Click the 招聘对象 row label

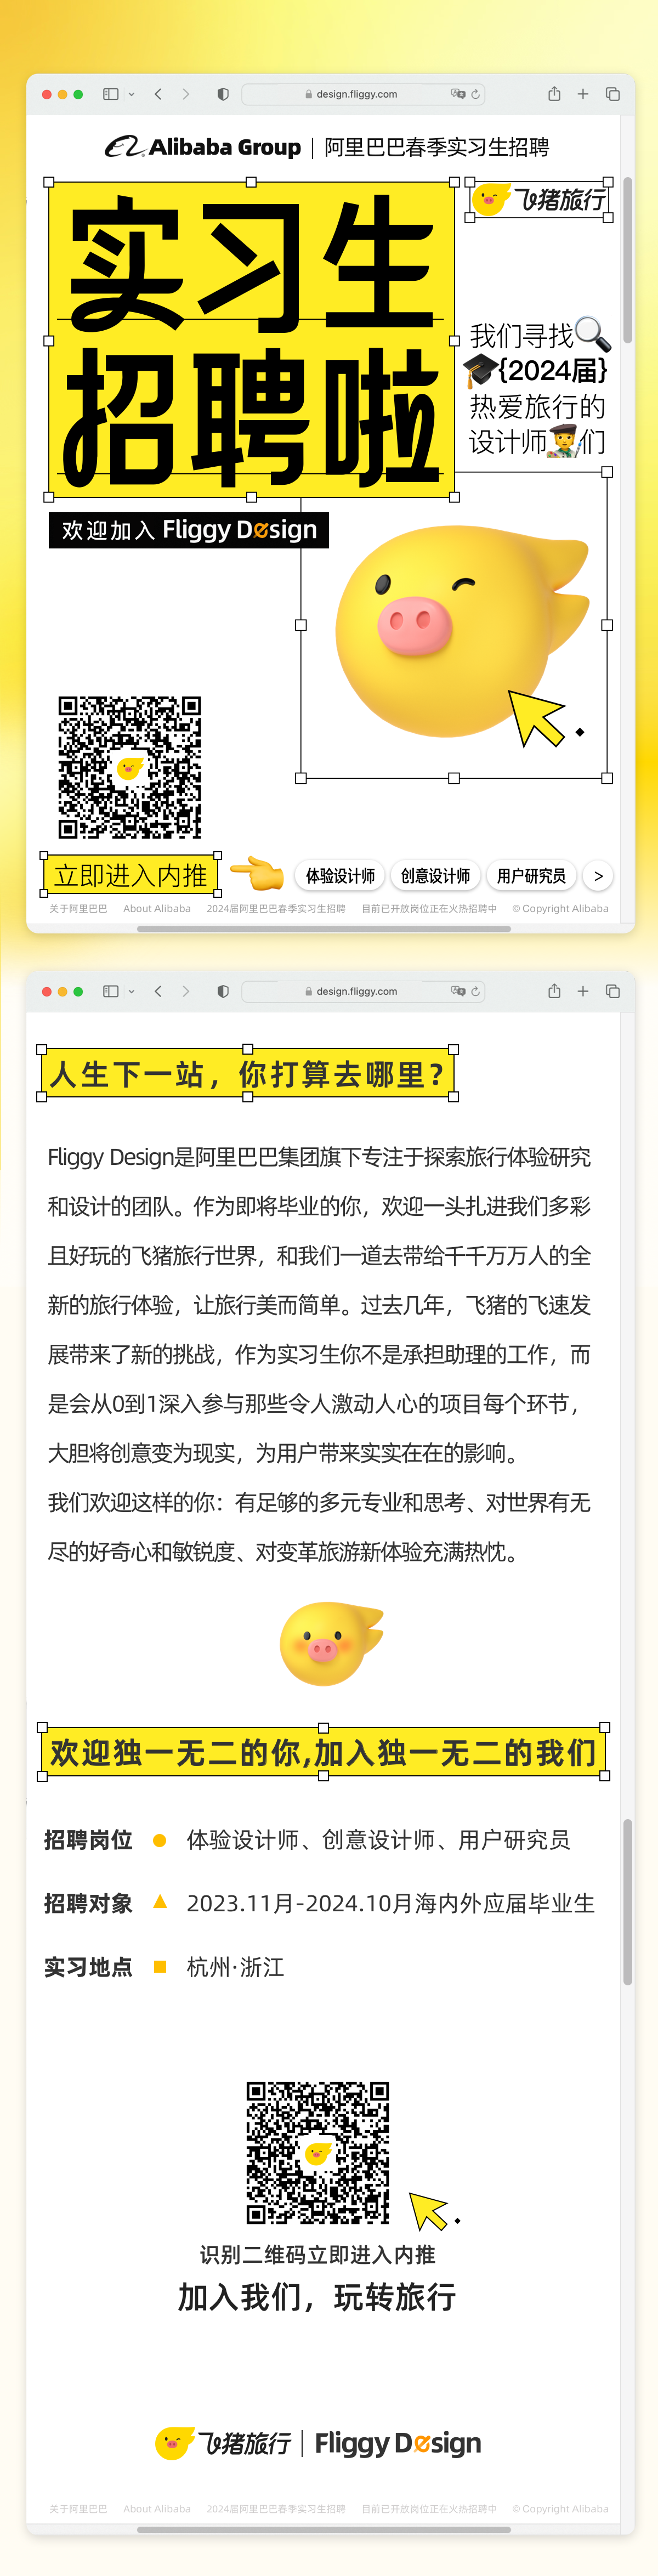tap(88, 1903)
